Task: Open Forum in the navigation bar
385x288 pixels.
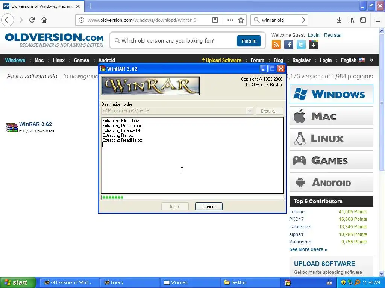Action: [x=257, y=60]
